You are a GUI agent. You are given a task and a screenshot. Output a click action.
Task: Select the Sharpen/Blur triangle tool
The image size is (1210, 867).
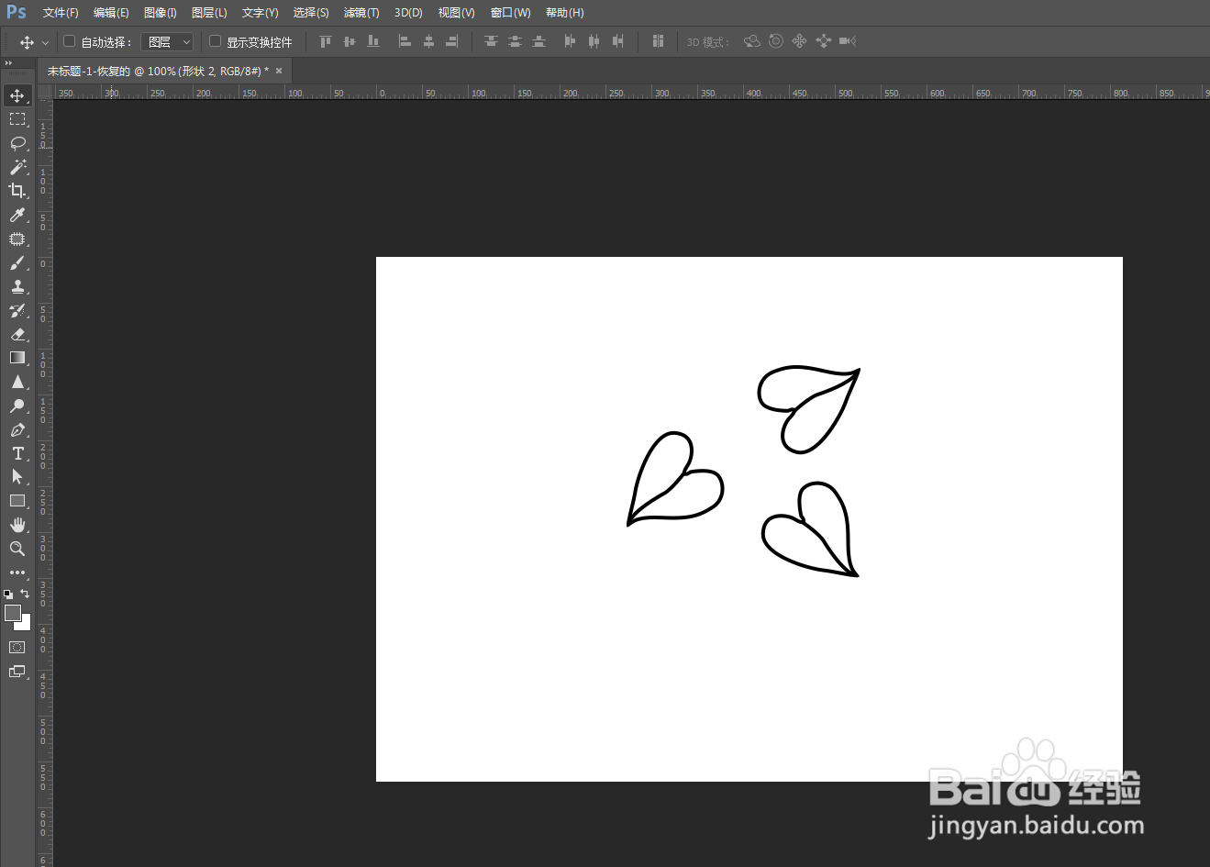point(17,382)
